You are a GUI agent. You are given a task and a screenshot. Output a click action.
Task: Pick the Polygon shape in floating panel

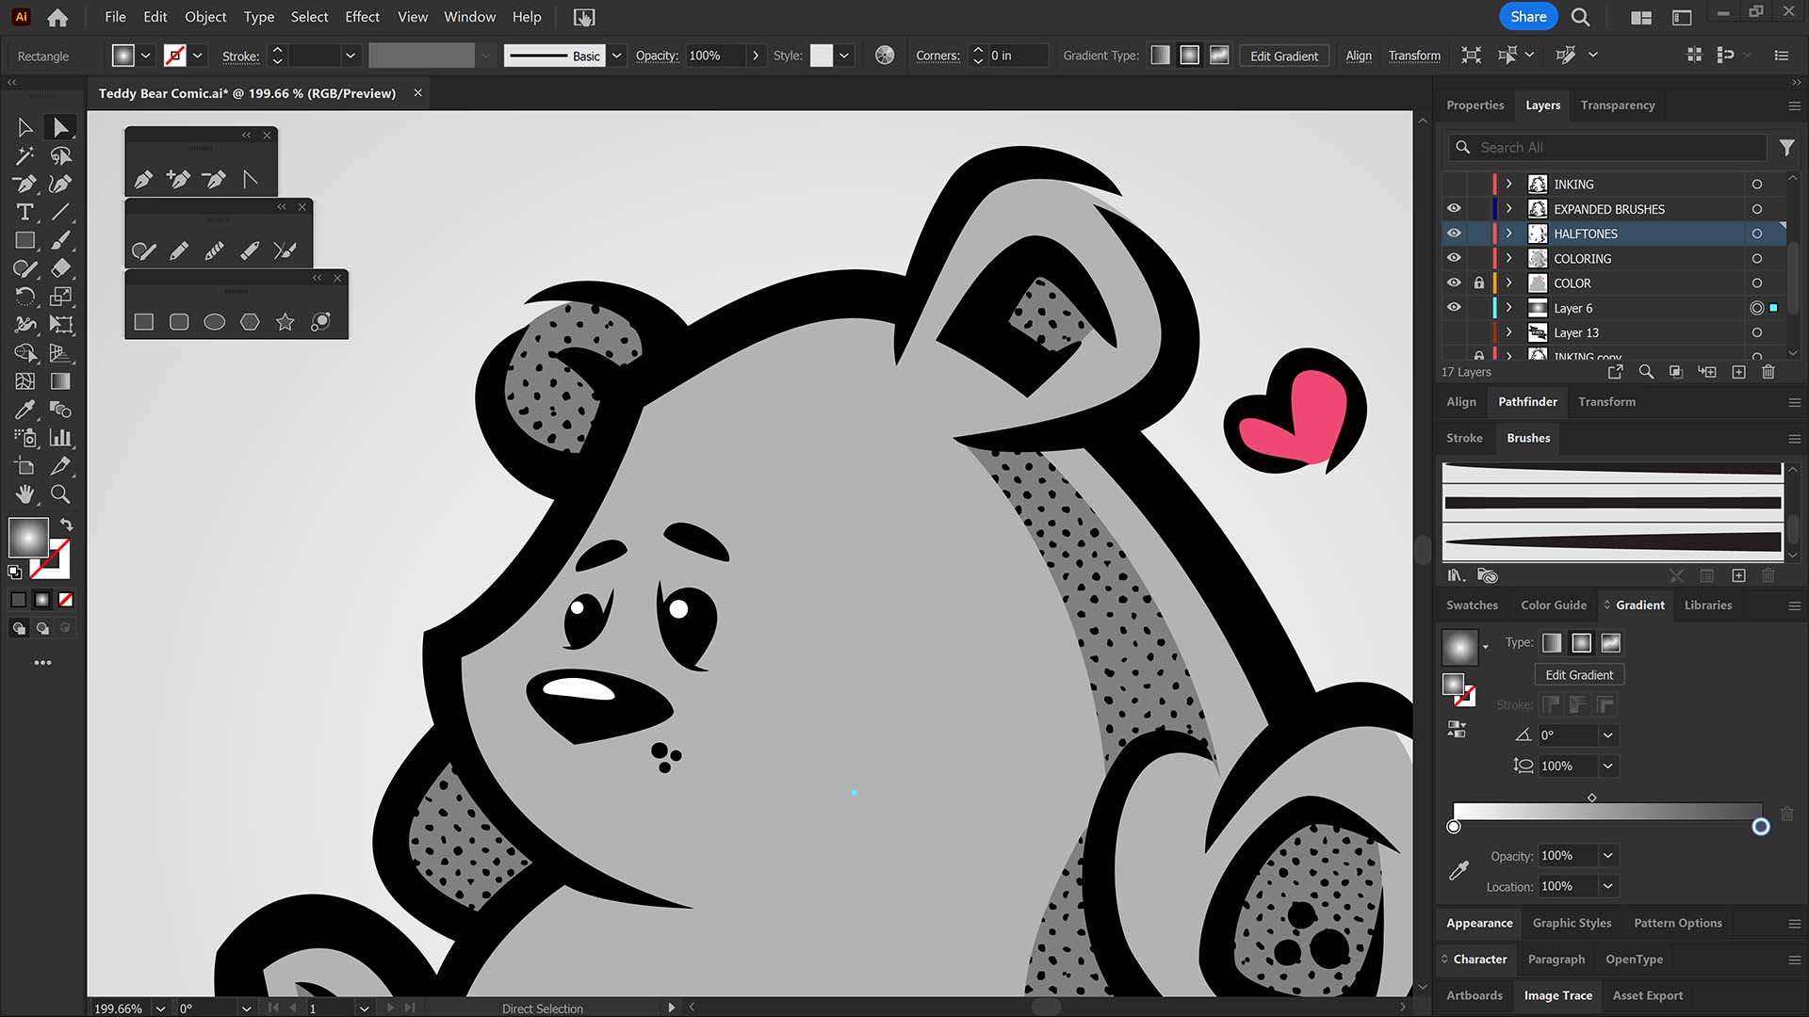tap(250, 322)
